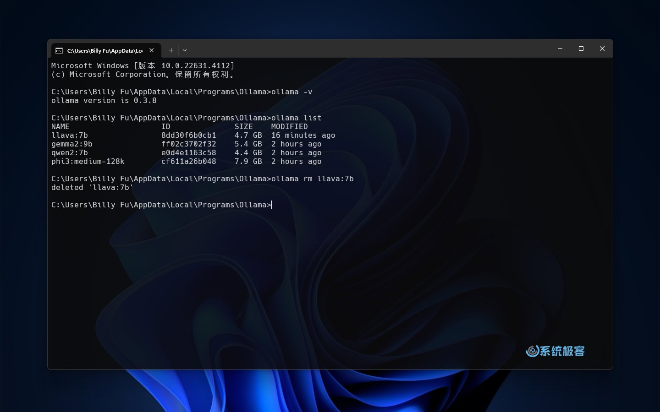Maximize the terminal window
The width and height of the screenshot is (660, 412).
click(581, 49)
